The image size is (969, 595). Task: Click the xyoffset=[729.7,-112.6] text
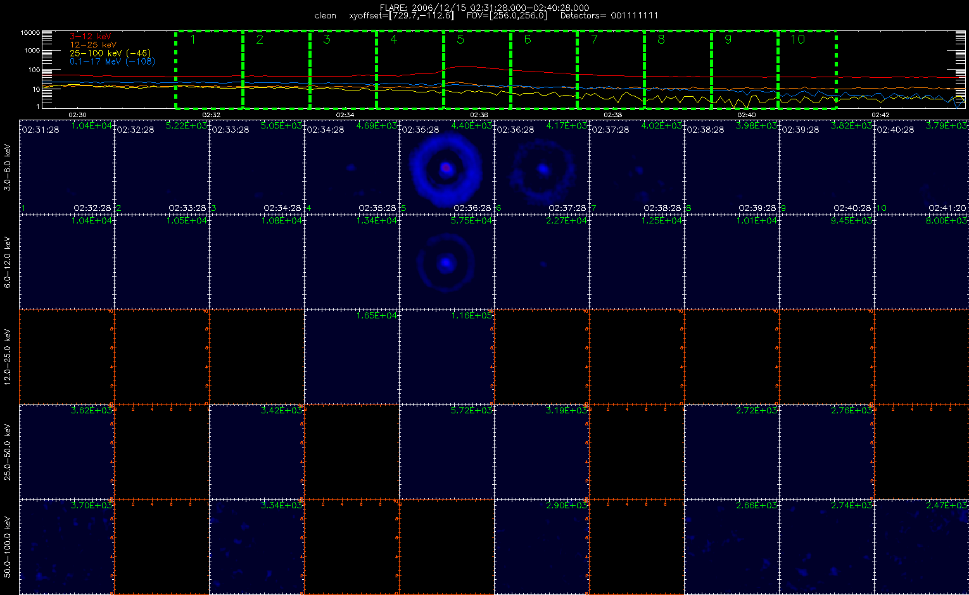pyautogui.click(x=402, y=15)
